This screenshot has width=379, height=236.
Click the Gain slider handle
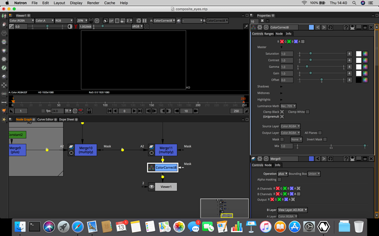click(x=310, y=73)
